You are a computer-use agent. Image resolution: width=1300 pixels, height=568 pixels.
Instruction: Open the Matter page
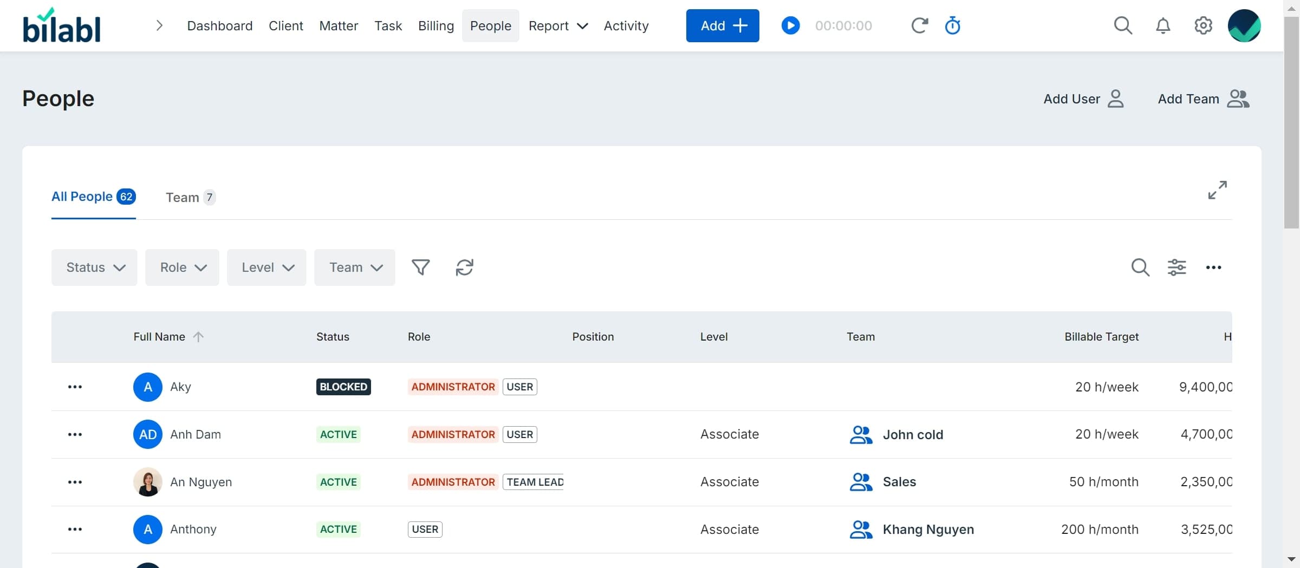(339, 25)
